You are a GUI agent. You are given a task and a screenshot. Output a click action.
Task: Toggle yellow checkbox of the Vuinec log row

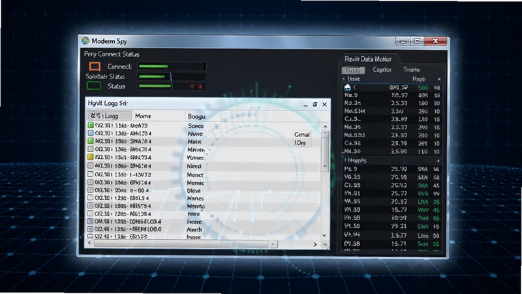point(91,157)
